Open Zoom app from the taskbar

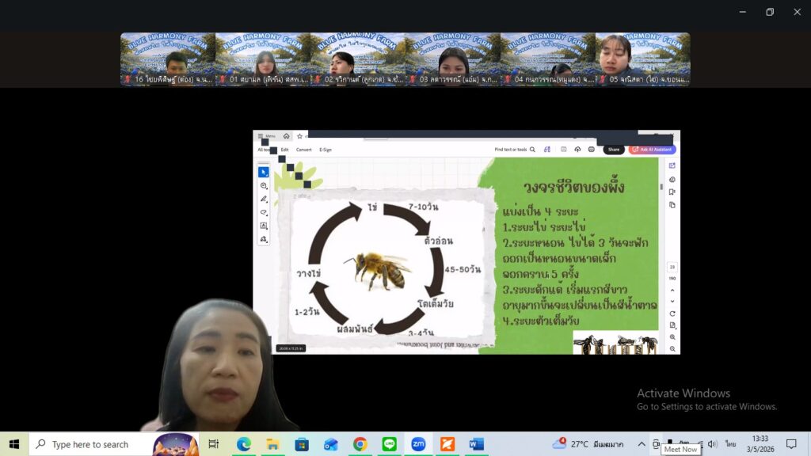pyautogui.click(x=418, y=444)
